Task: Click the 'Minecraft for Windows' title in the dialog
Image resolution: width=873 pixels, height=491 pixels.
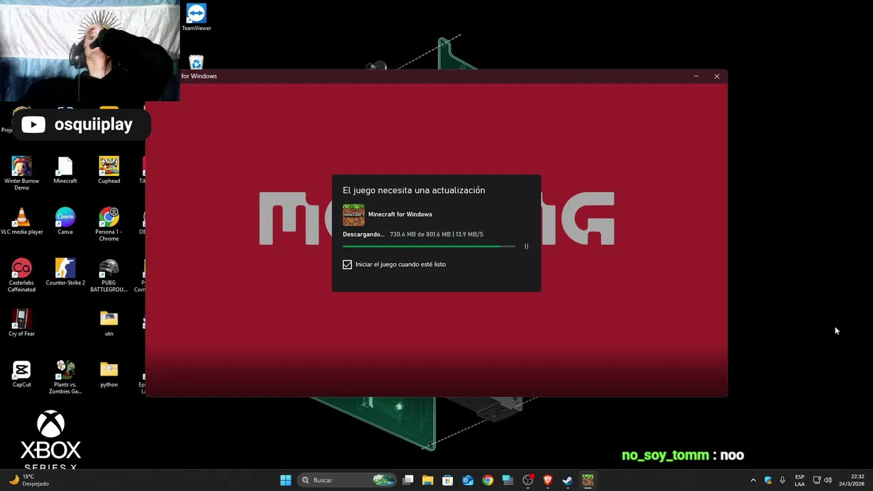Action: click(400, 214)
